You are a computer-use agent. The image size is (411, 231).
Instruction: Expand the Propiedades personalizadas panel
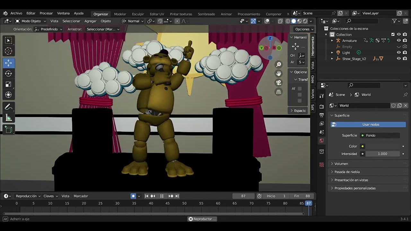tap(368, 188)
